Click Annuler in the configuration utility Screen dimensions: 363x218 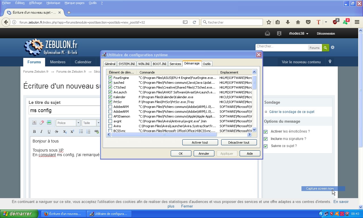[x=204, y=154]
